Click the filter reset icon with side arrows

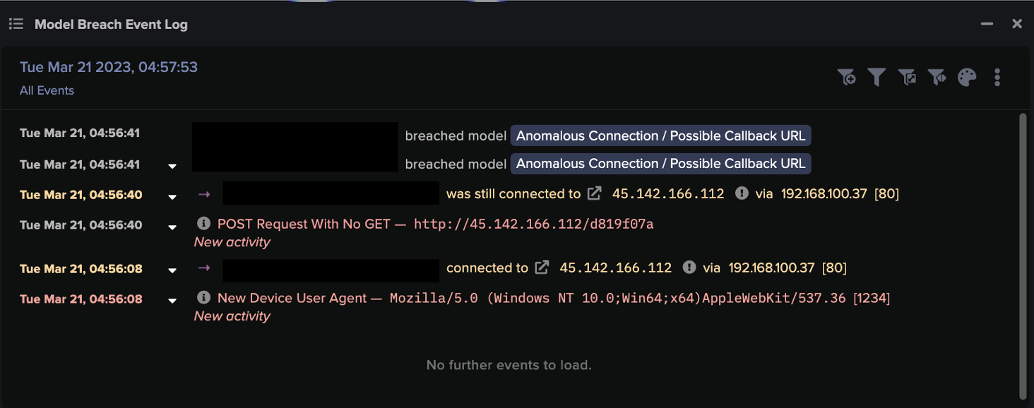[x=937, y=77]
